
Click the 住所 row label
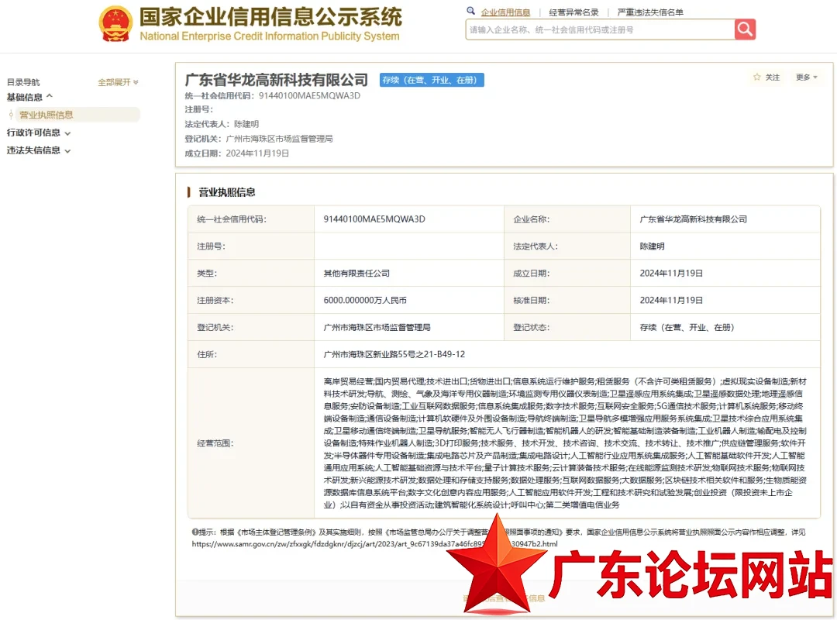(207, 355)
